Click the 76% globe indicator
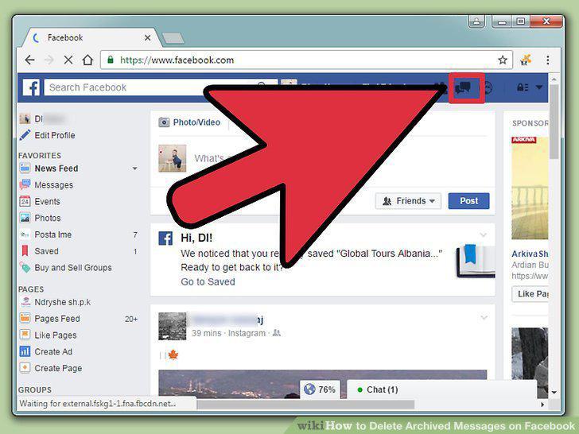Screen dimensions: 579x434 pyautogui.click(x=320, y=389)
